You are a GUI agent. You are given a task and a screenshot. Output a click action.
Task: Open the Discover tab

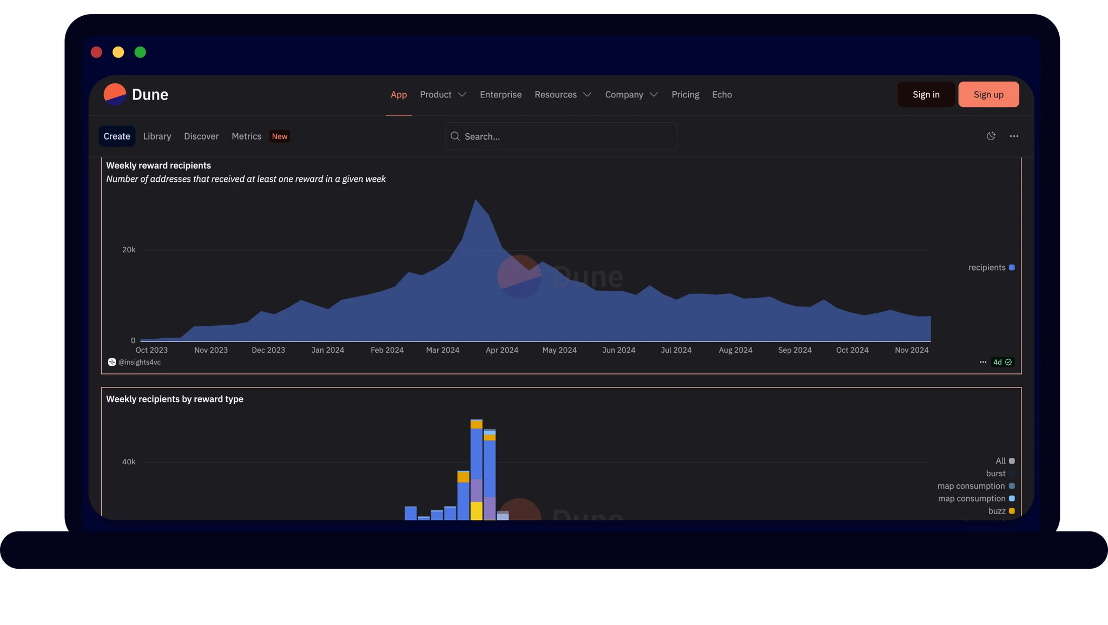pyautogui.click(x=201, y=136)
